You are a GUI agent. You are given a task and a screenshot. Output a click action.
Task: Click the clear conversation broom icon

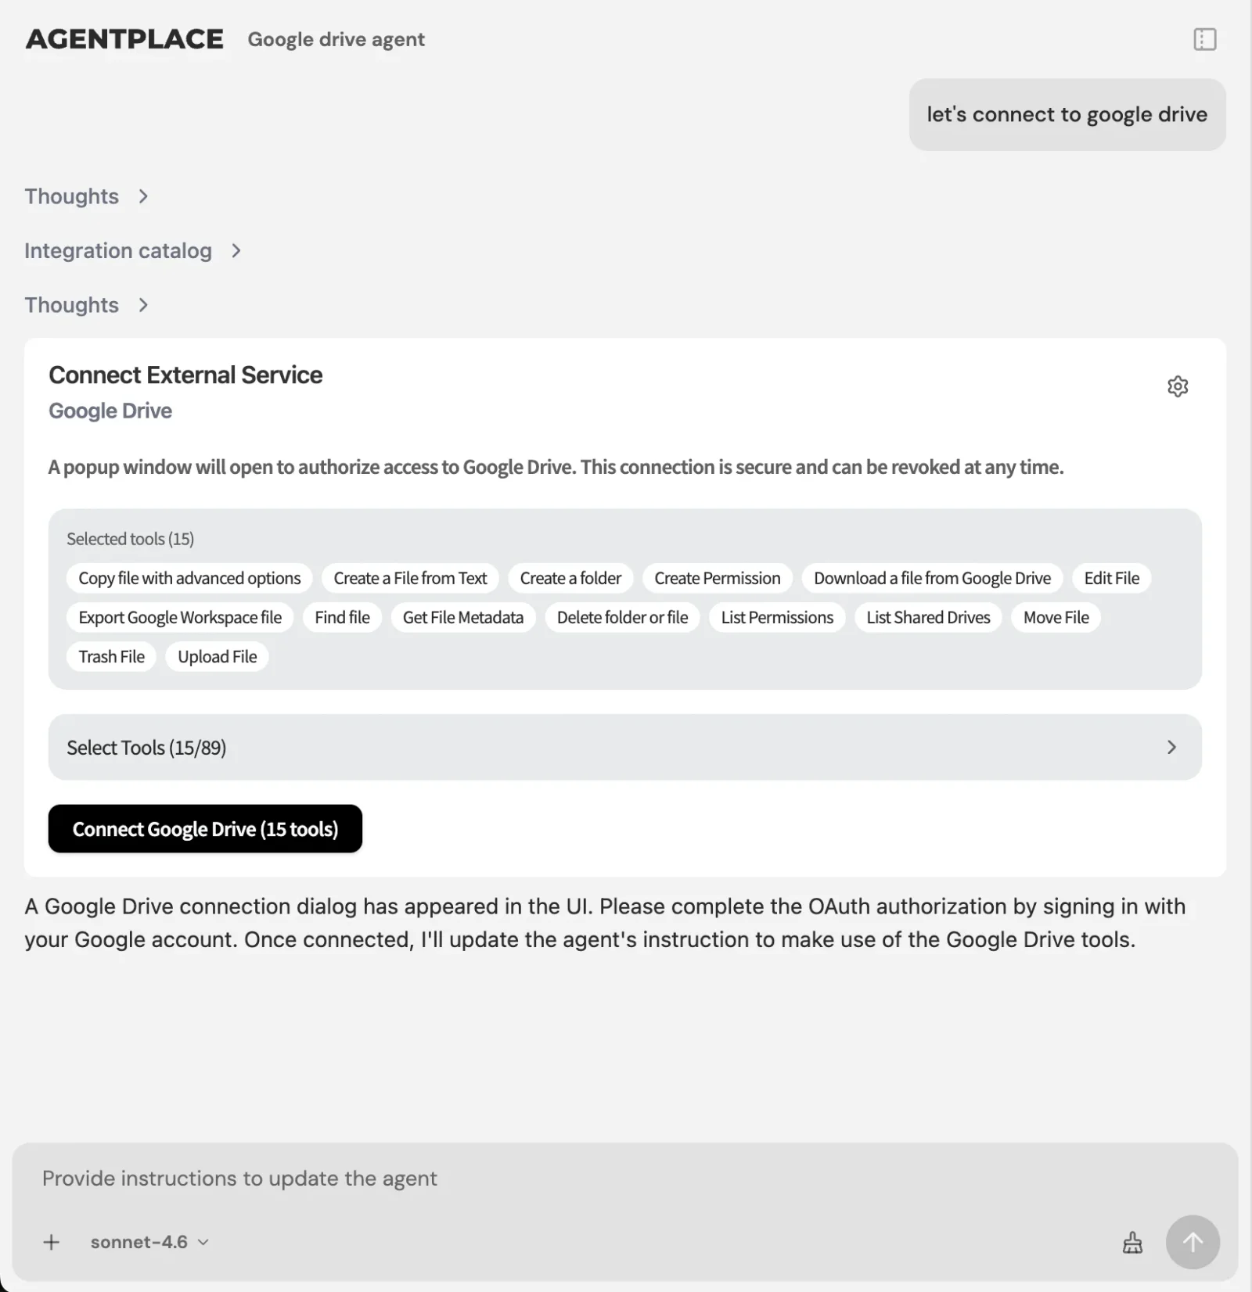[x=1132, y=1242]
